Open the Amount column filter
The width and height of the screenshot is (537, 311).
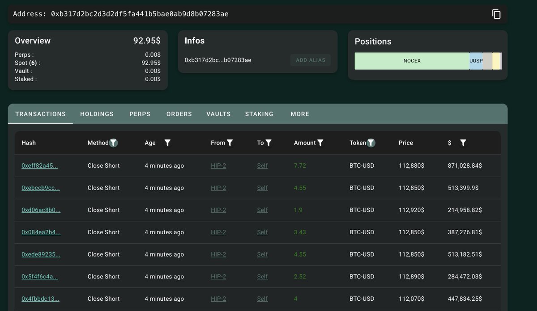pyautogui.click(x=320, y=143)
